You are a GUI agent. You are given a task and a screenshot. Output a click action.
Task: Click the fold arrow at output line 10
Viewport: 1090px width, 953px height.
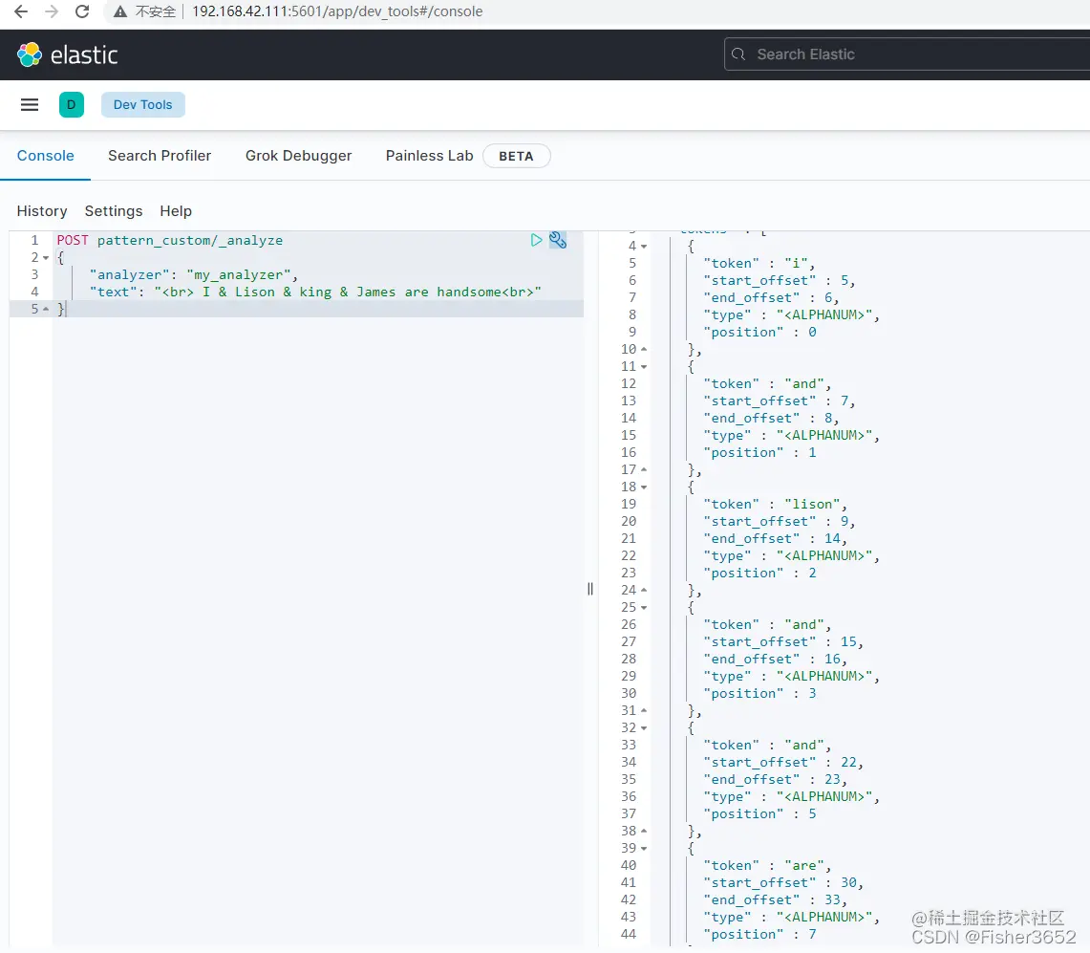[x=644, y=349]
